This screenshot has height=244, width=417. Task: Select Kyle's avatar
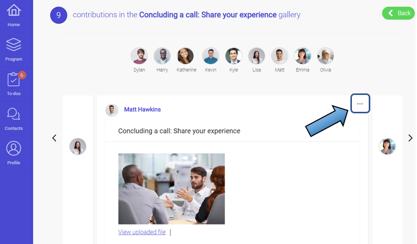click(x=234, y=56)
